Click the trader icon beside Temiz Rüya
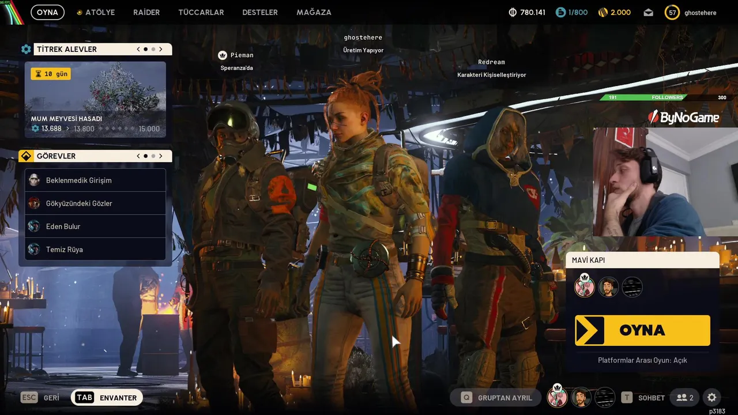The image size is (738, 415). click(34, 250)
